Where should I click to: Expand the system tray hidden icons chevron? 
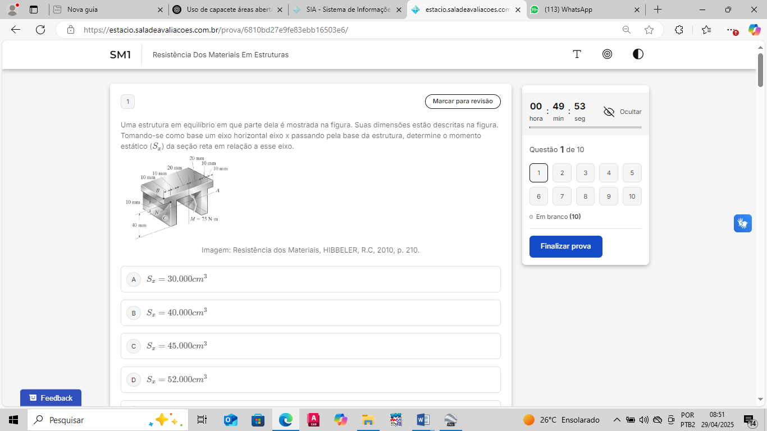pos(617,420)
